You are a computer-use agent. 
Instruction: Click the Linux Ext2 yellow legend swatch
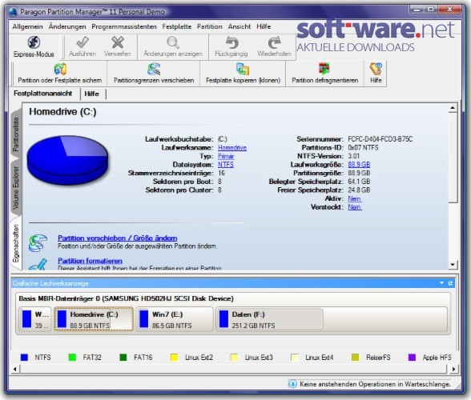(175, 358)
